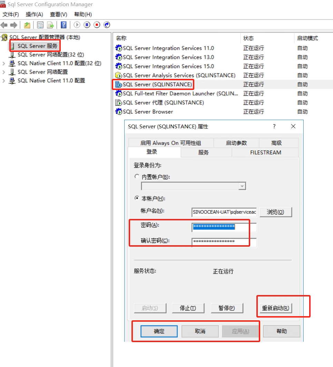Open the built-in account dropdown list
The image size is (333, 367).
(242, 186)
